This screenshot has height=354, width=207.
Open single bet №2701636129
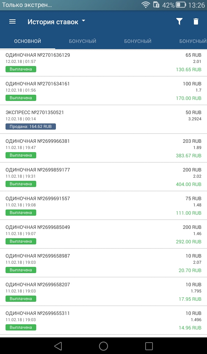tap(38, 55)
